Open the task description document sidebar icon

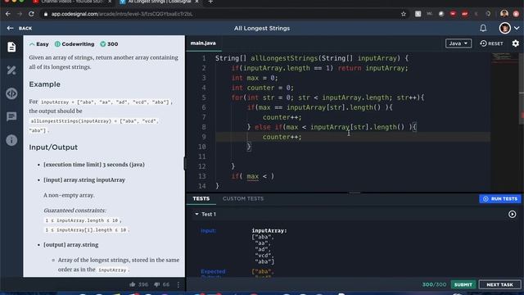(x=11, y=47)
